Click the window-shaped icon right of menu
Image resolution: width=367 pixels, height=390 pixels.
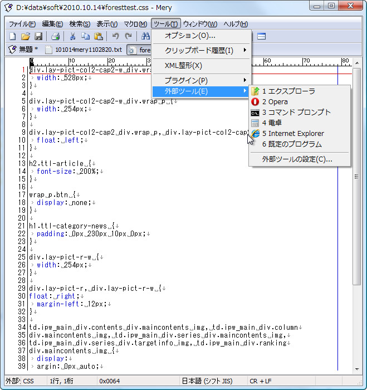point(261,36)
